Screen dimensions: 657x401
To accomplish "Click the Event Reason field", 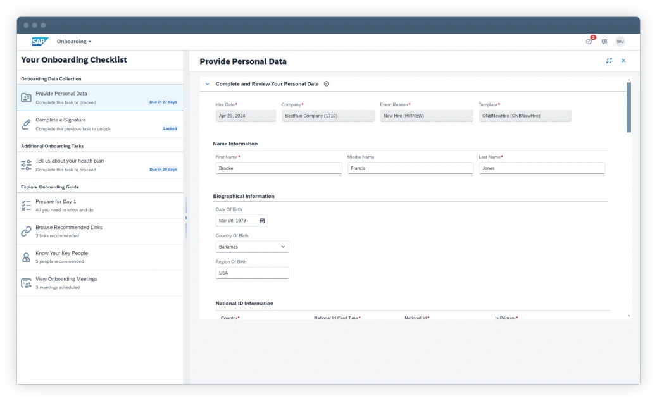I will click(427, 116).
